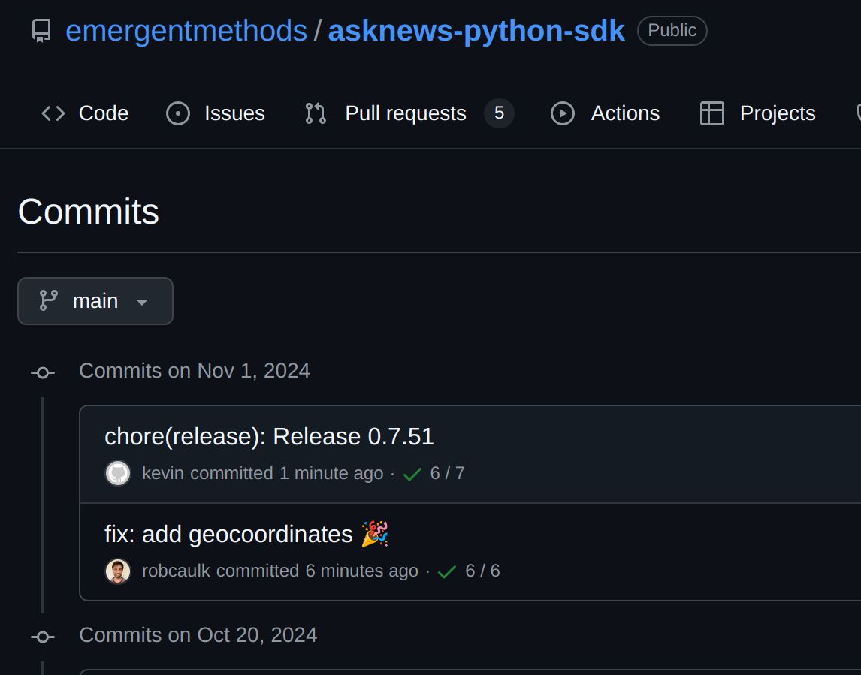Click the Projects table icon
Viewport: 861px width, 675px height.
point(712,113)
